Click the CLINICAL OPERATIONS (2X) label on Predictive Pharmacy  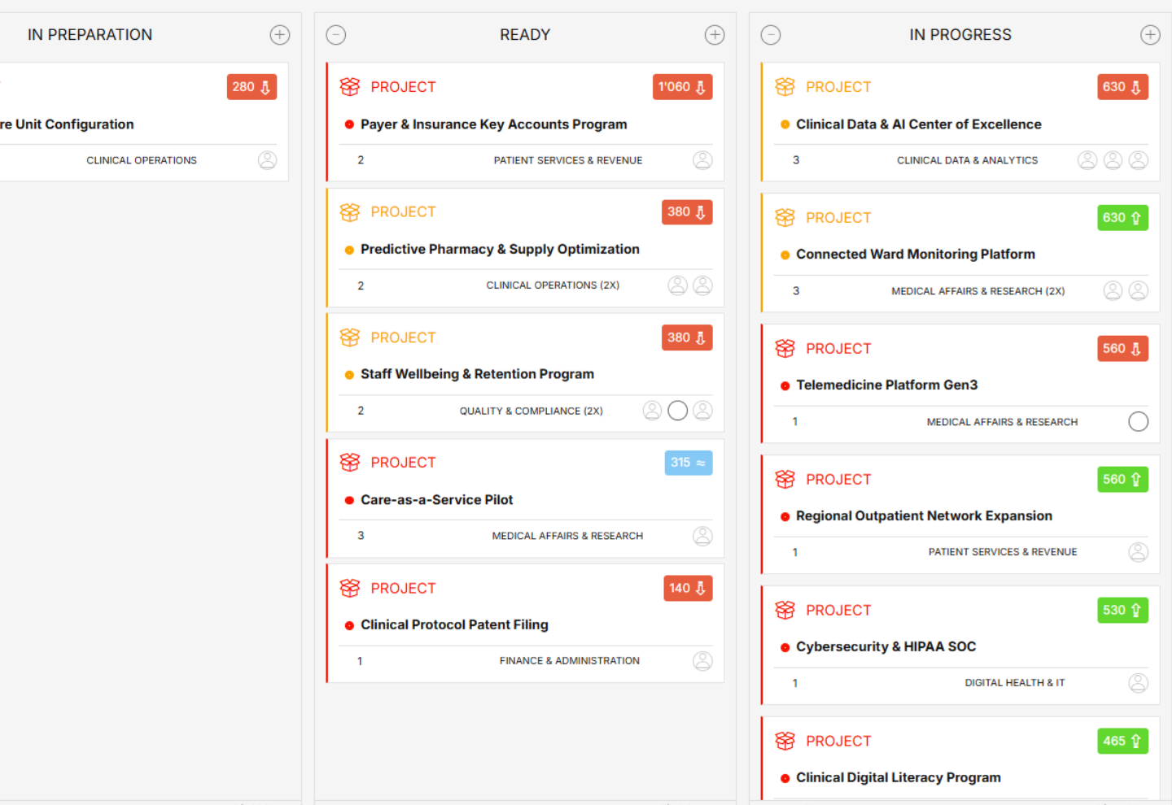coord(553,285)
